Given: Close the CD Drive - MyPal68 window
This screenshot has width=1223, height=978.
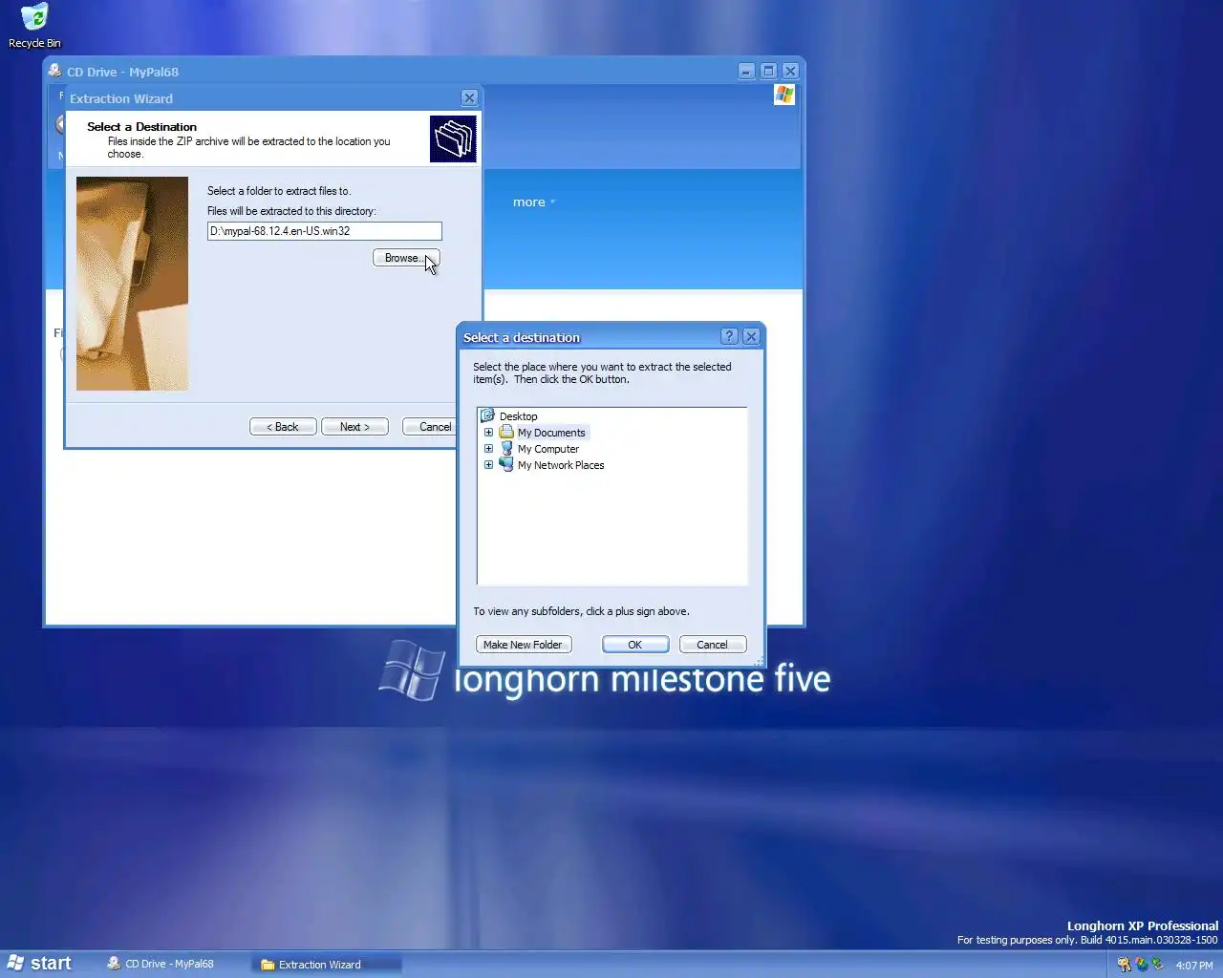Looking at the screenshot, I should pyautogui.click(x=790, y=72).
